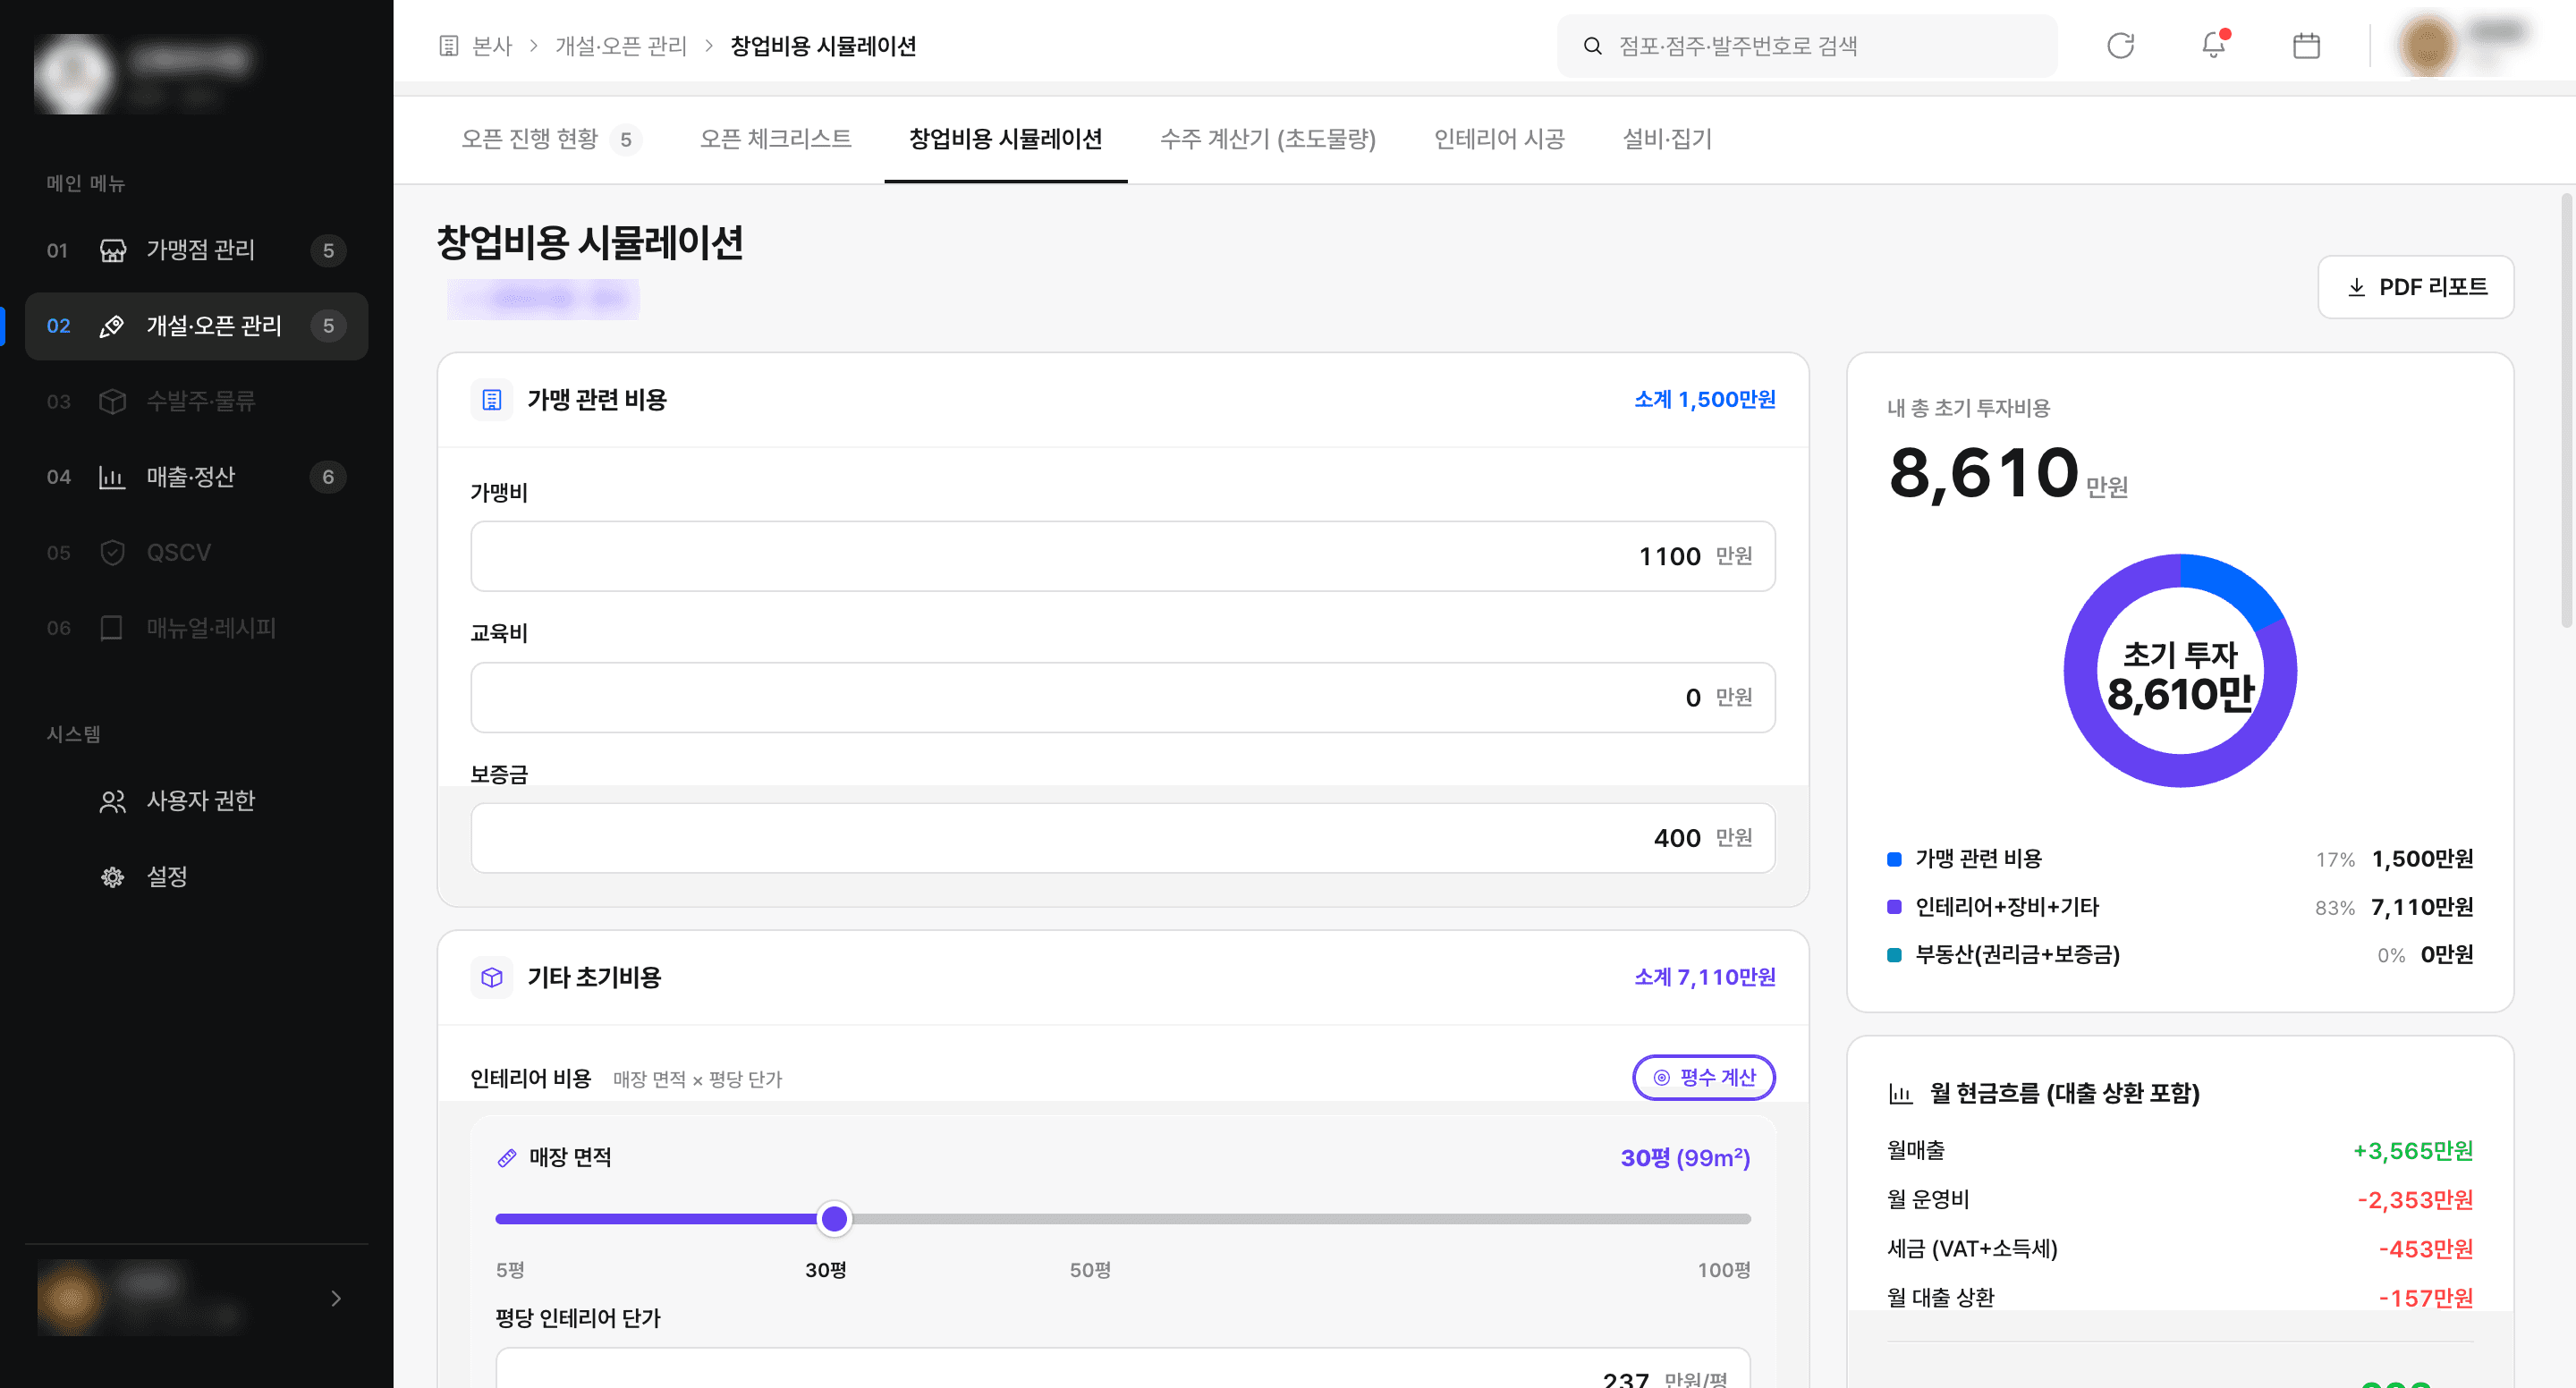Click the 평수 계산 button
The height and width of the screenshot is (1388, 2576).
tap(1703, 1077)
